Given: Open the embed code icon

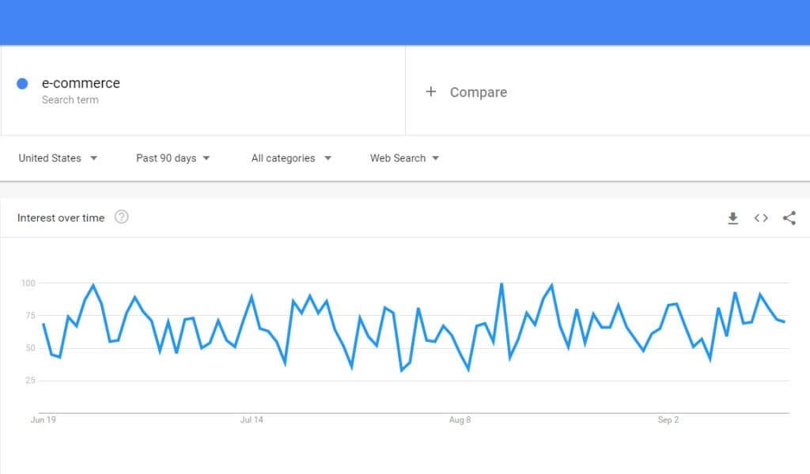Looking at the screenshot, I should tap(761, 218).
